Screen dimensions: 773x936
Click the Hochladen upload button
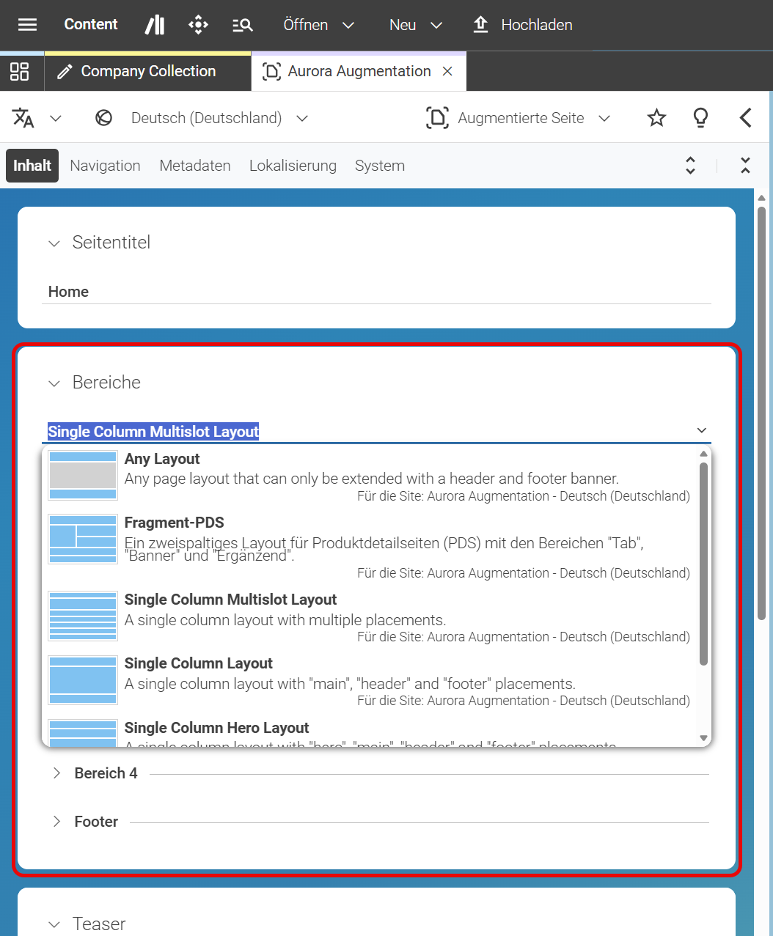pyautogui.click(x=522, y=25)
